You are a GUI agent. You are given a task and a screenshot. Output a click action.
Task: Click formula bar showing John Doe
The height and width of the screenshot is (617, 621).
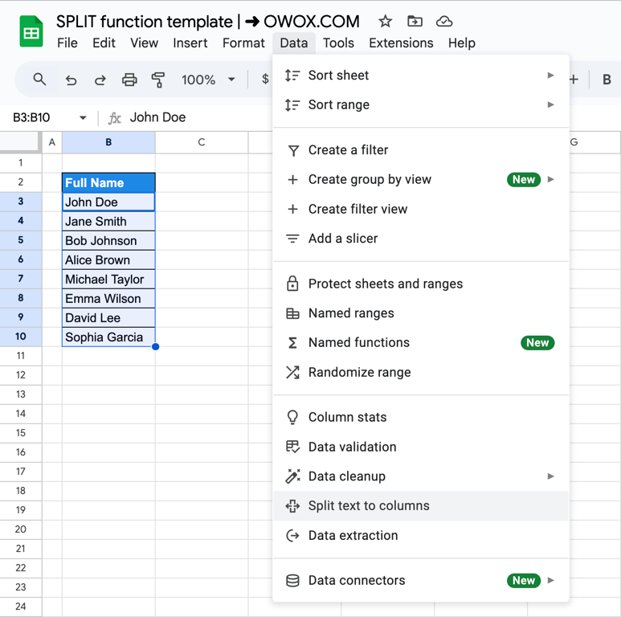pyautogui.click(x=157, y=117)
